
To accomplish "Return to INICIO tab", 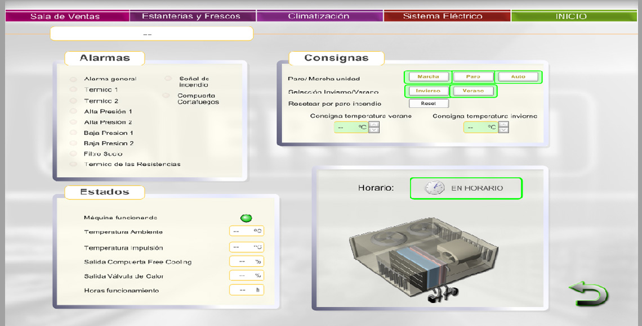I will click(574, 16).
